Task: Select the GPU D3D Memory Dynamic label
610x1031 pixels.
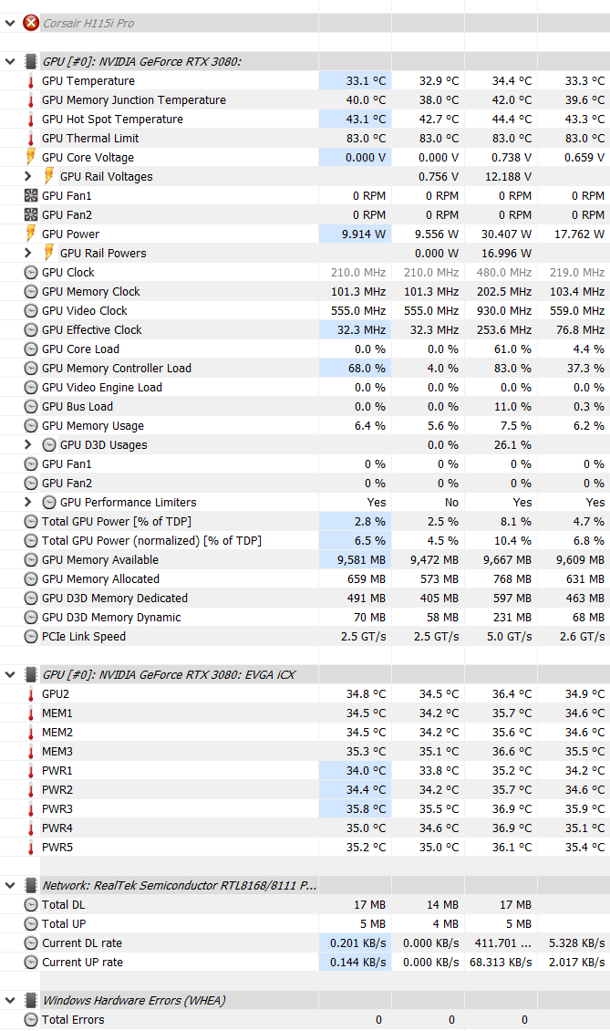Action: click(111, 617)
